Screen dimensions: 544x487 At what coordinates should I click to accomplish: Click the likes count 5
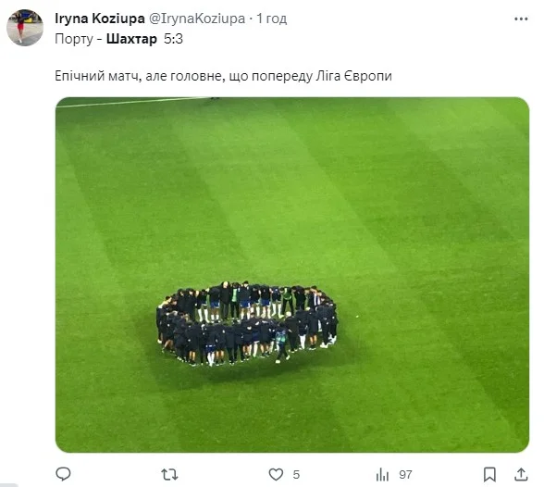click(296, 475)
